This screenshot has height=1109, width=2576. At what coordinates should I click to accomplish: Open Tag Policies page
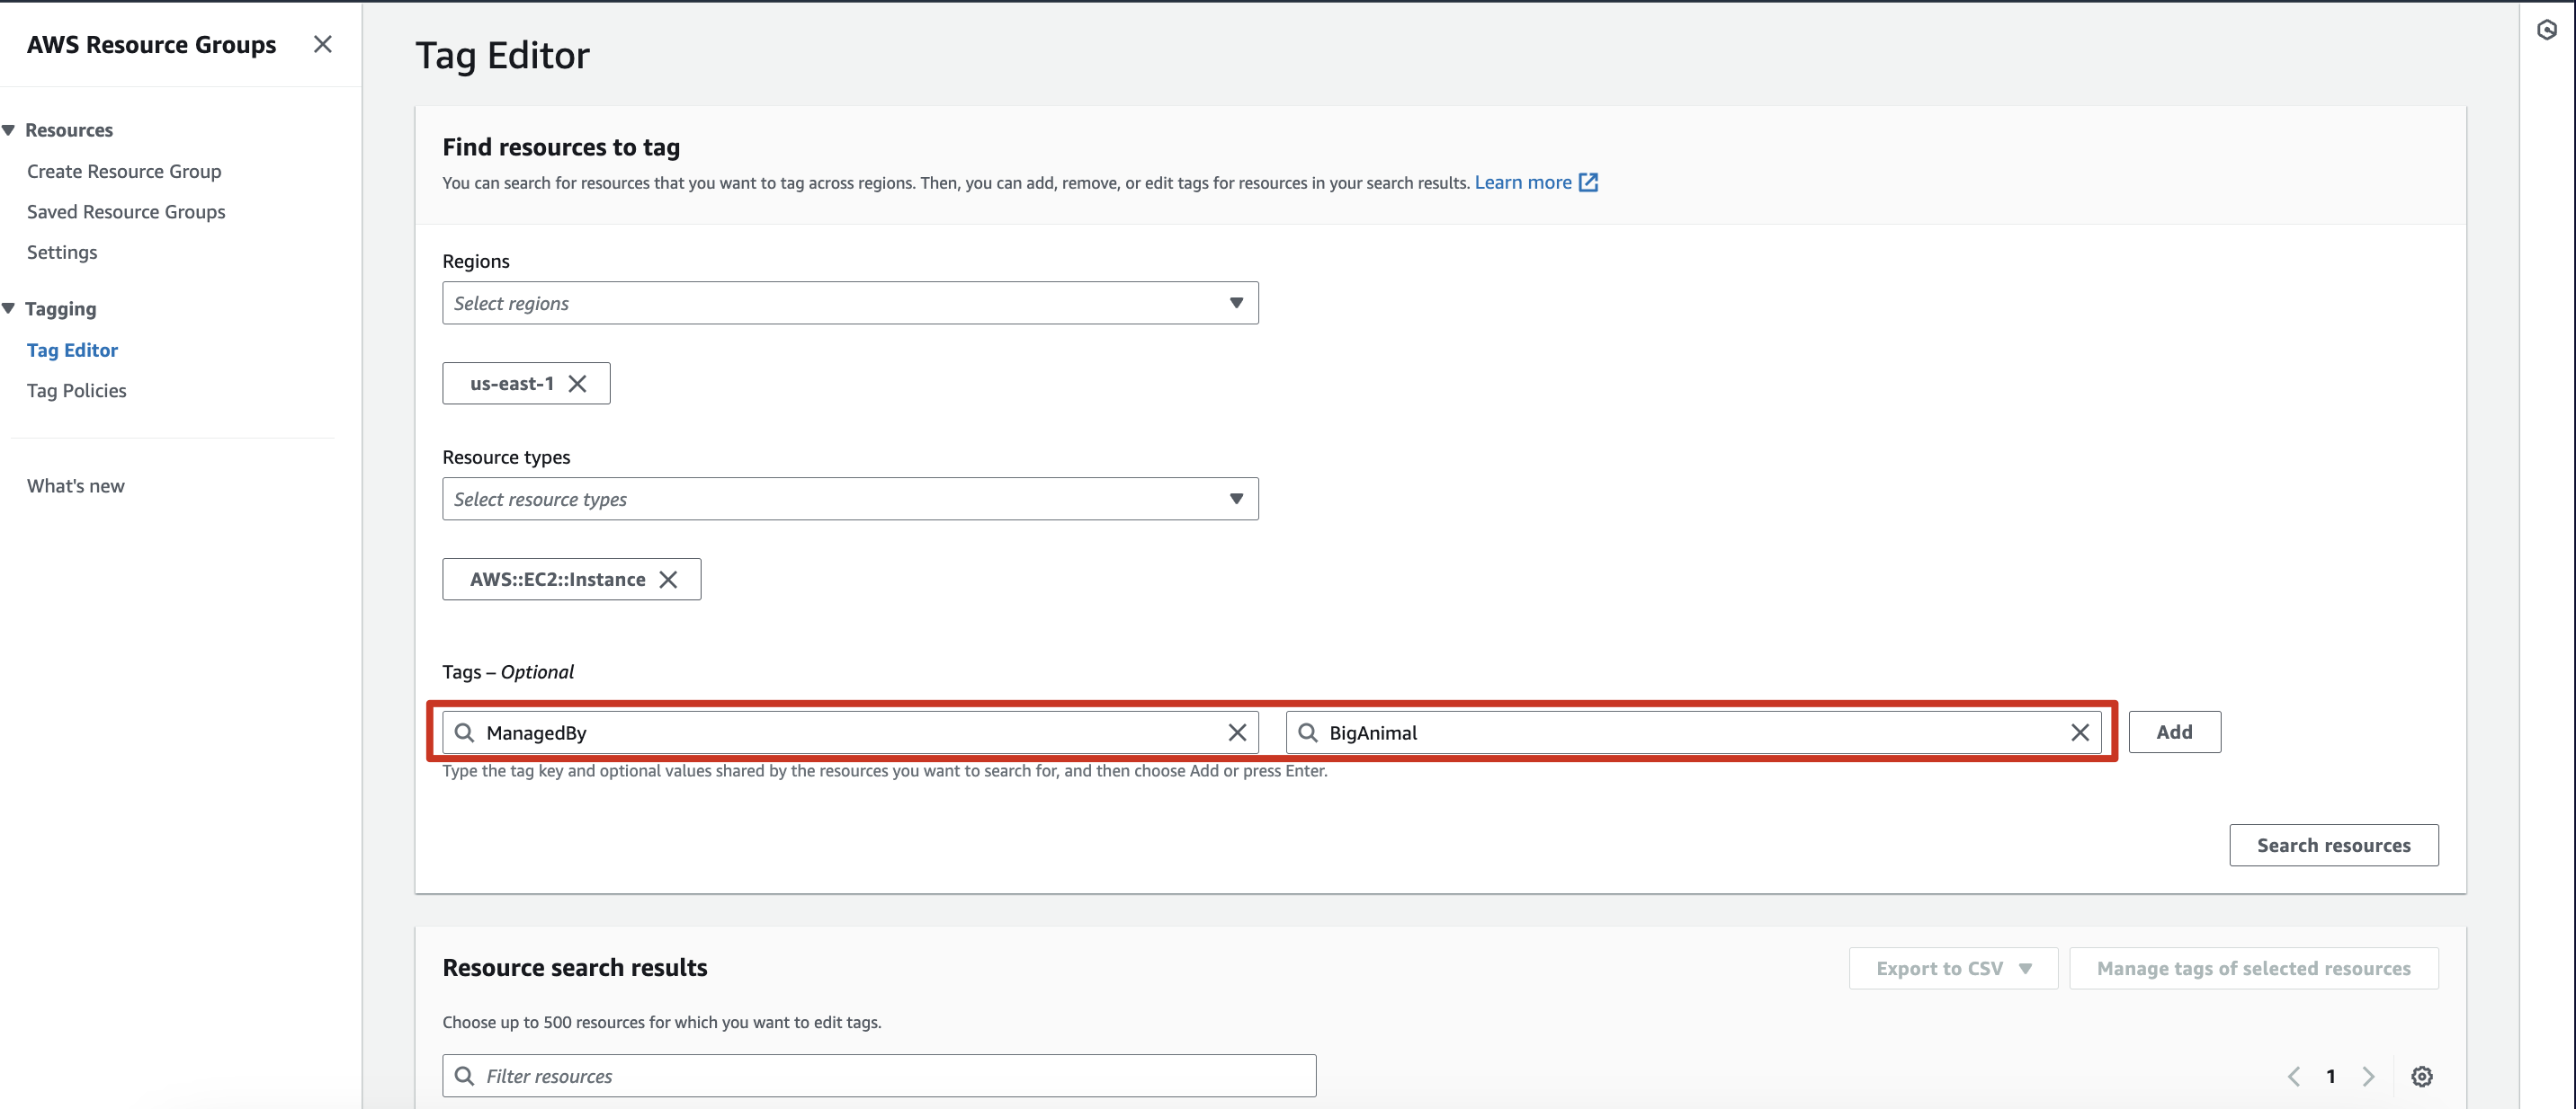(x=77, y=391)
